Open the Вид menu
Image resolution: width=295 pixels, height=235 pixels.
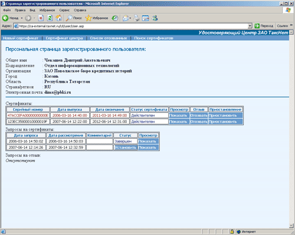(32, 10)
